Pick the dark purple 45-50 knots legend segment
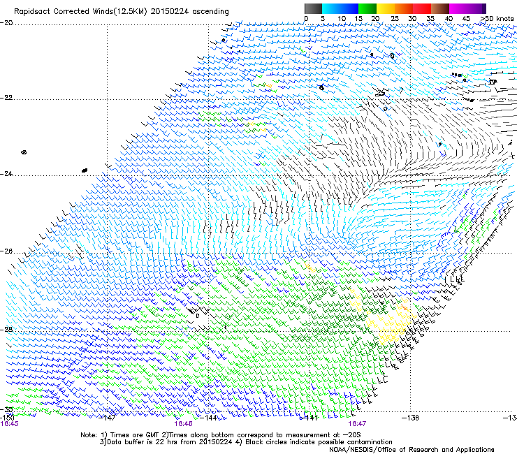The width and height of the screenshot is (517, 454). coord(476,8)
